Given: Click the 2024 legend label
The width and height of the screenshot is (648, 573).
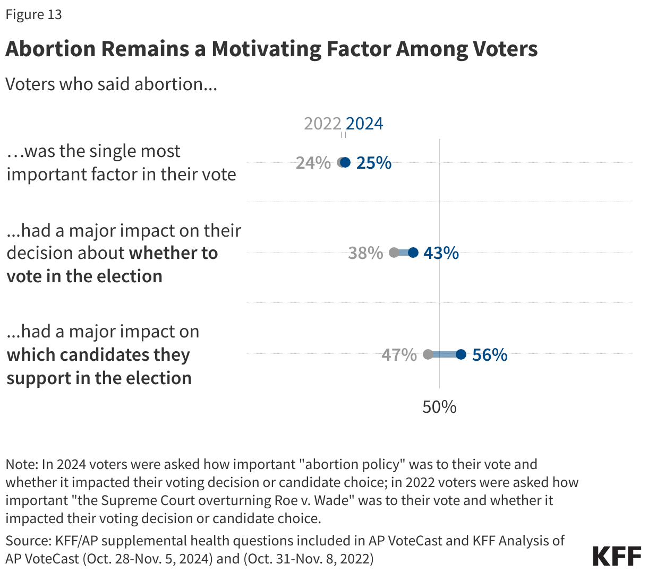Looking at the screenshot, I should [x=364, y=124].
